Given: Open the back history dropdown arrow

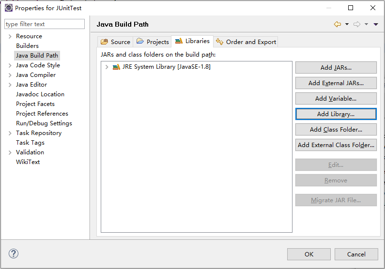Looking at the screenshot, I should click(x=347, y=24).
